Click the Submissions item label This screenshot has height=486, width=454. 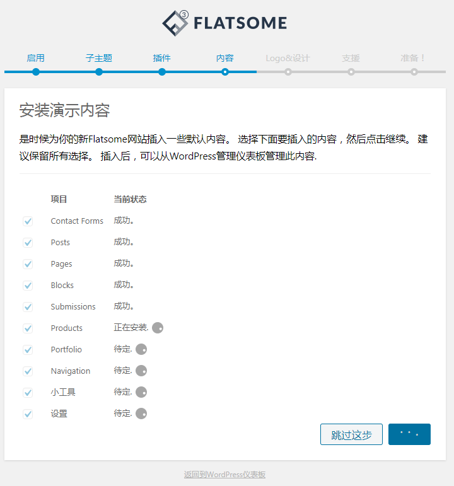pyautogui.click(x=73, y=306)
